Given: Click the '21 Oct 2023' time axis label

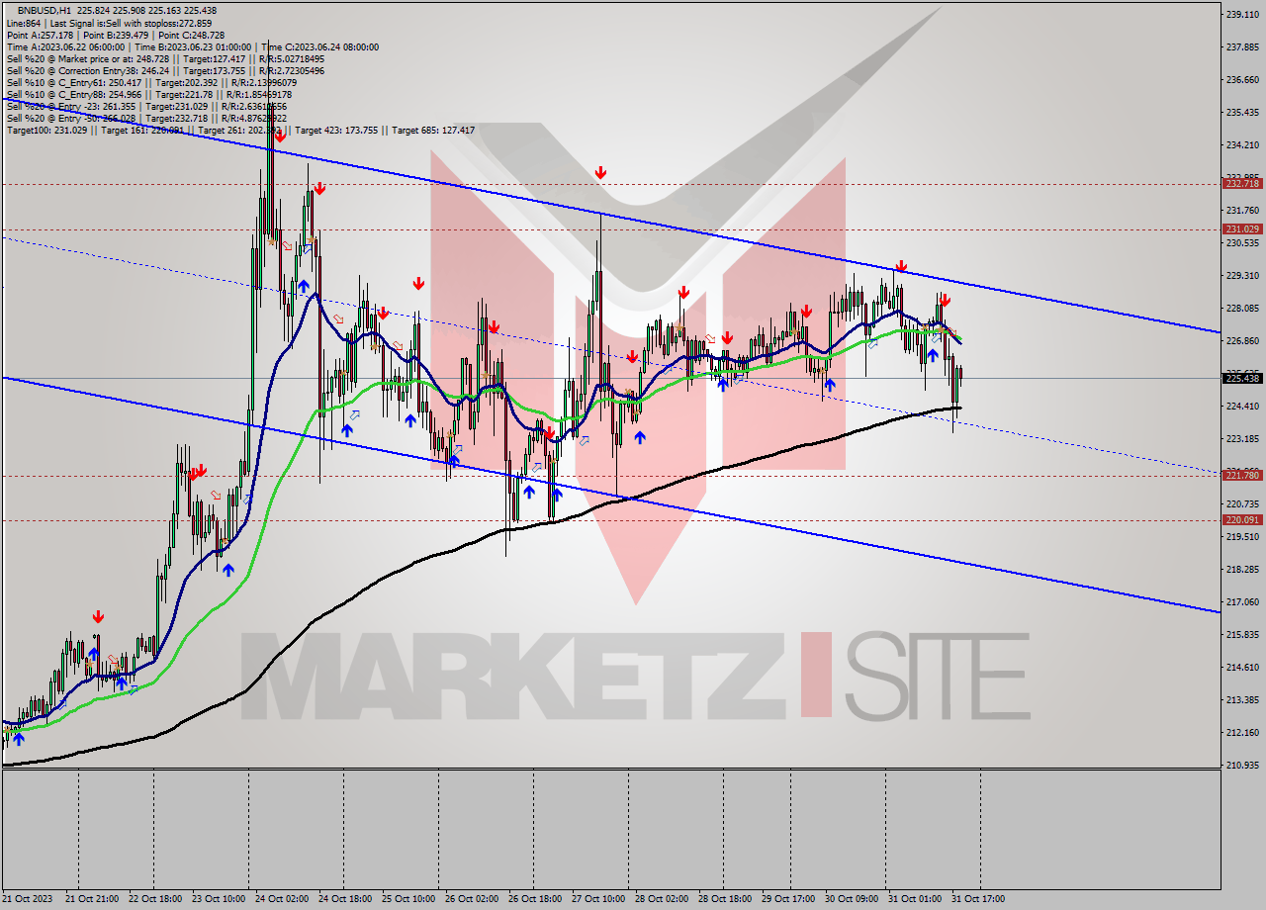Looking at the screenshot, I should (30, 899).
